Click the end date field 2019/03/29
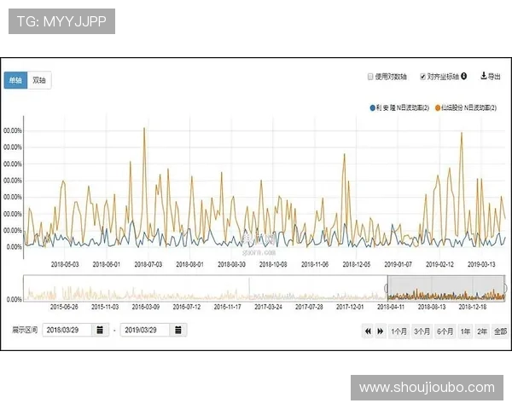 click(145, 330)
